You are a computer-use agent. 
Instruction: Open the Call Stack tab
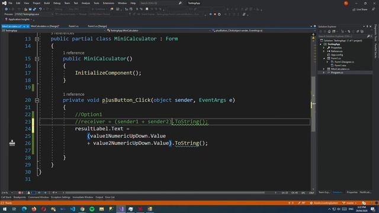6,197
